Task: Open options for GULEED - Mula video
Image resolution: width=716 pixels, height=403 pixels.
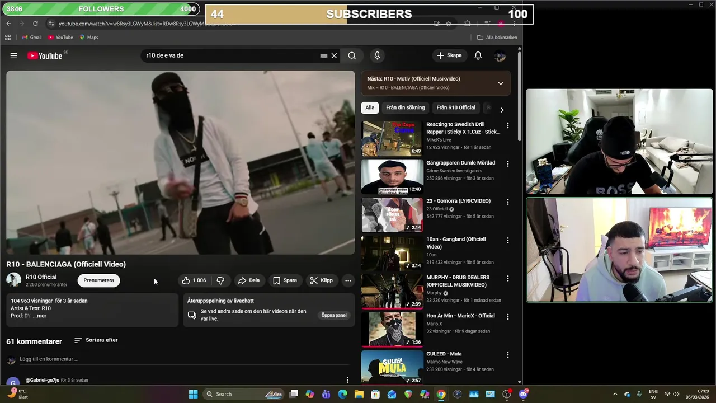Action: tap(508, 355)
